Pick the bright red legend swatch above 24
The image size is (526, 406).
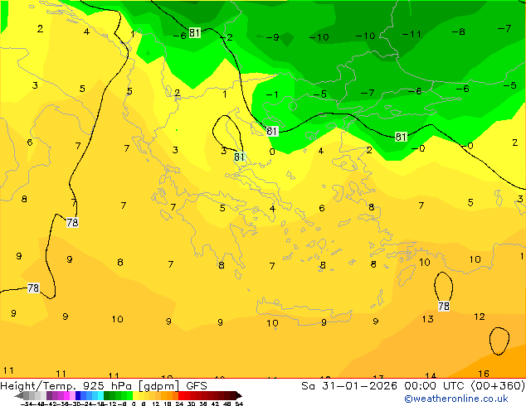coord(181,395)
